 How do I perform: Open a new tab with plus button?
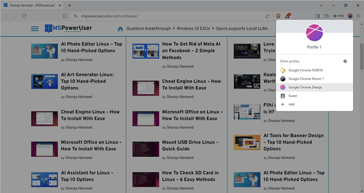point(69,5)
